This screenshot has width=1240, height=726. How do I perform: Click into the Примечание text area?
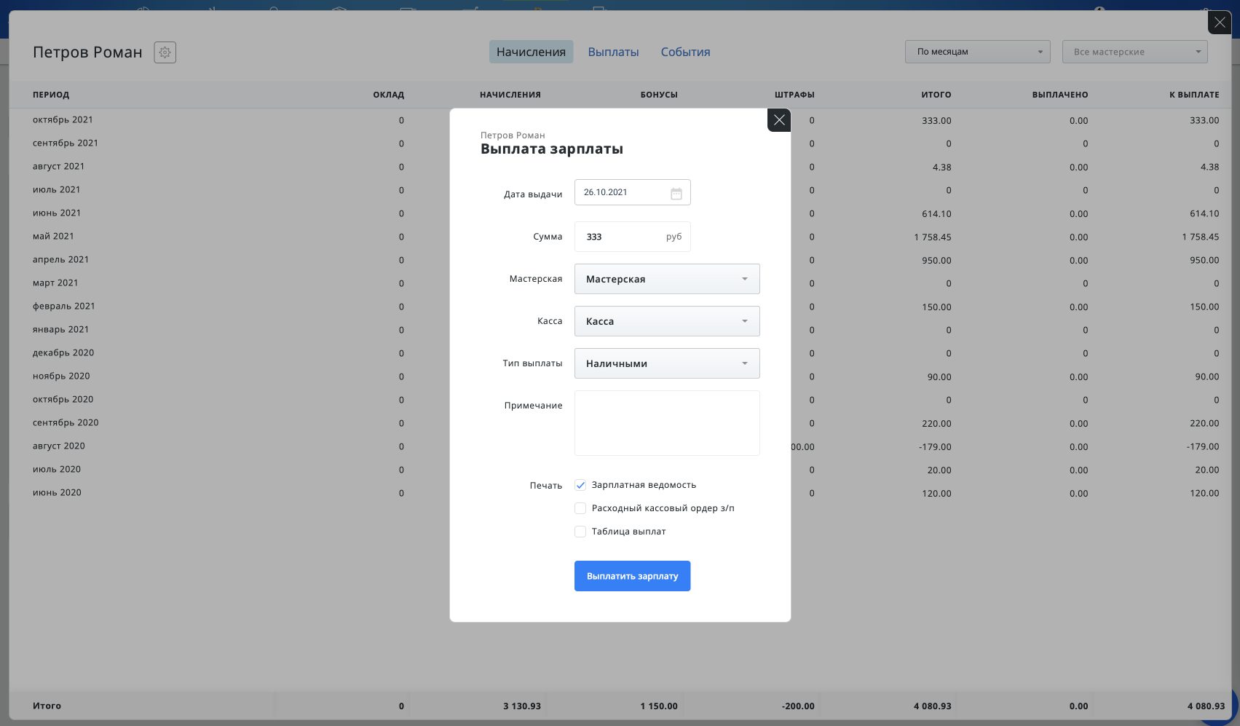point(667,423)
